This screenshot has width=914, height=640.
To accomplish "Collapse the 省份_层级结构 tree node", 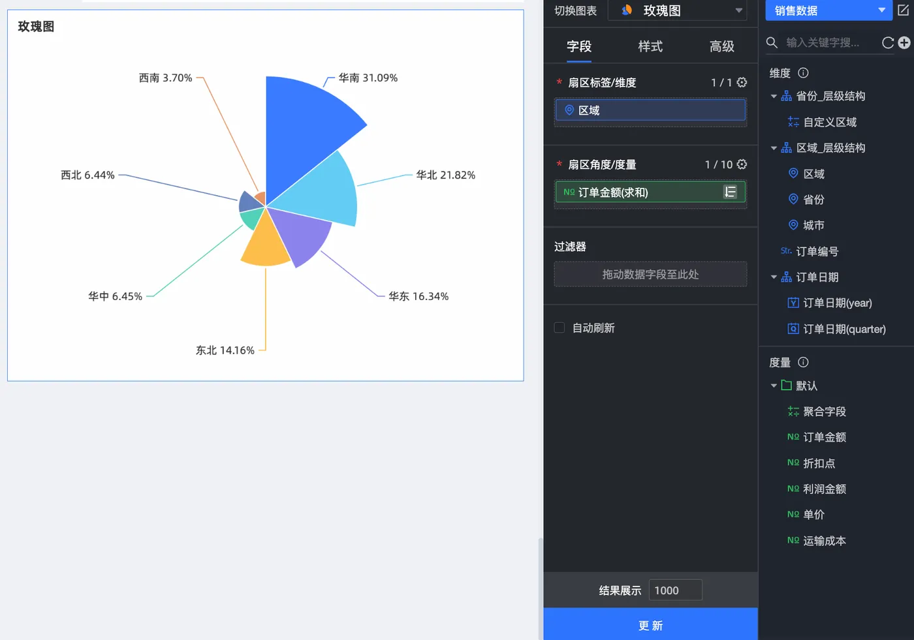I will [x=774, y=97].
